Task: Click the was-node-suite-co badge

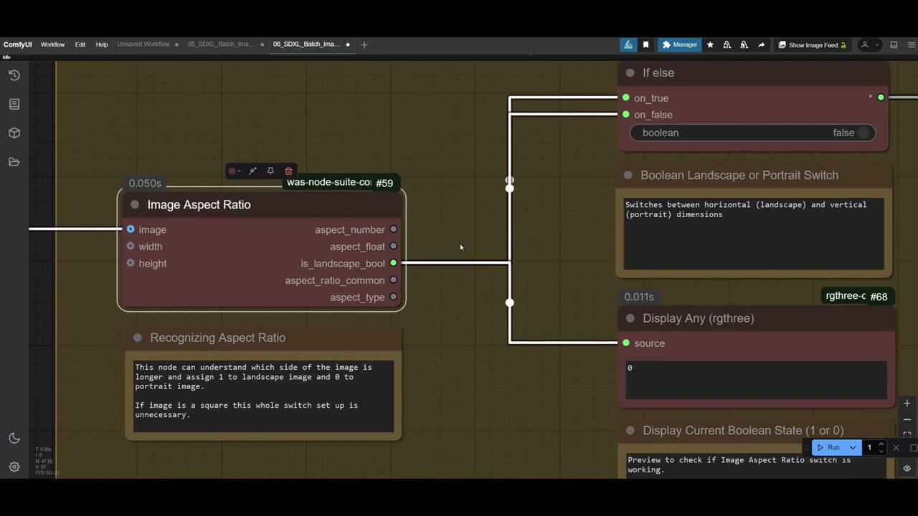Action: pos(328,182)
